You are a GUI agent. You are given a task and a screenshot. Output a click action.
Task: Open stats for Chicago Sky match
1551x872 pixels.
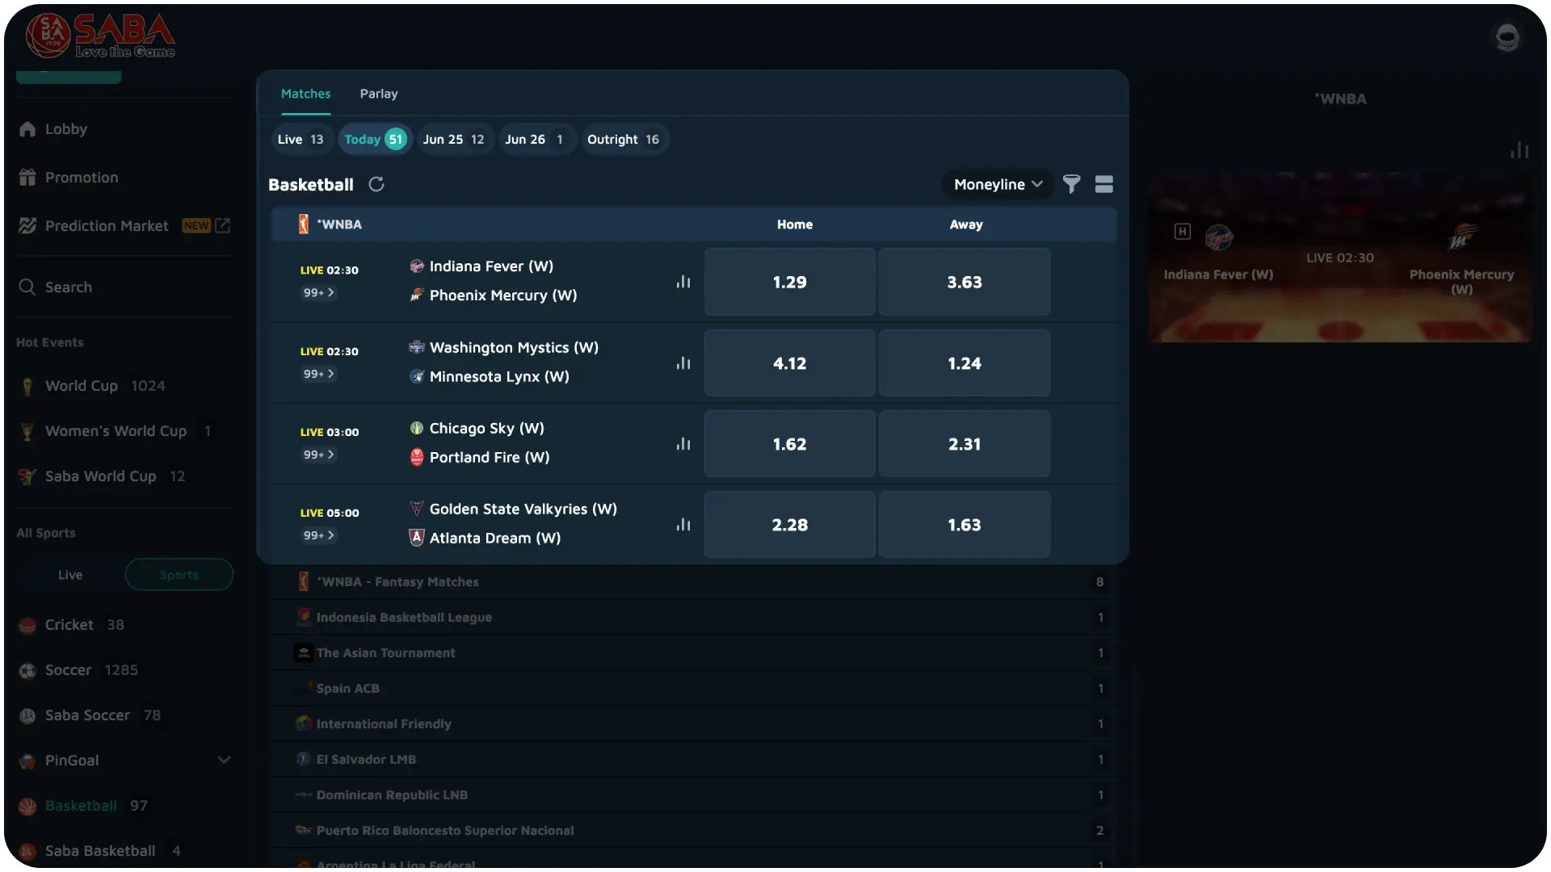pyautogui.click(x=683, y=444)
